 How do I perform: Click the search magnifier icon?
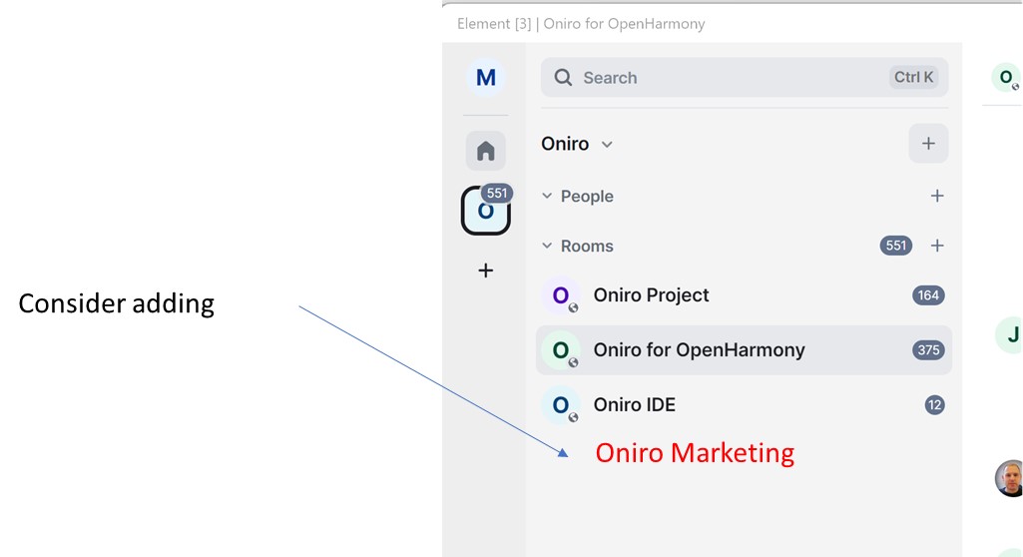pos(563,78)
